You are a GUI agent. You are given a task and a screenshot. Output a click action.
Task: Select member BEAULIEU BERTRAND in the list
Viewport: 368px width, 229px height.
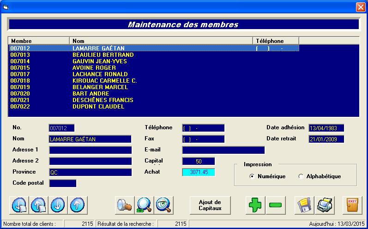click(103, 55)
